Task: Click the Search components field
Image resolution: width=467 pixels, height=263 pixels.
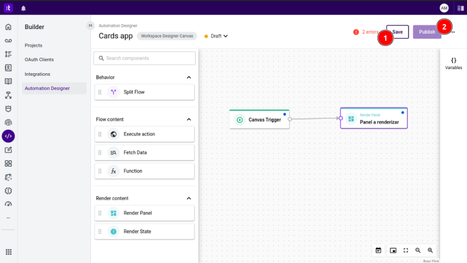Action: point(145,58)
